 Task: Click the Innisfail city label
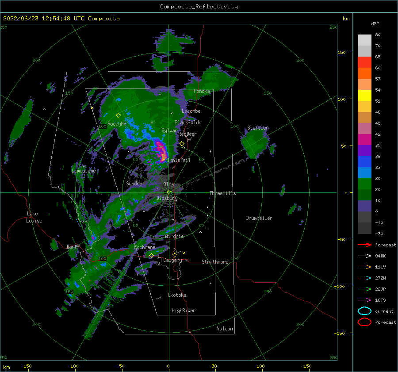pos(179,160)
